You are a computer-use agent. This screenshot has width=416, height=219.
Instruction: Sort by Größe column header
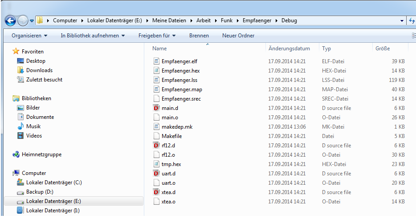(x=383, y=49)
